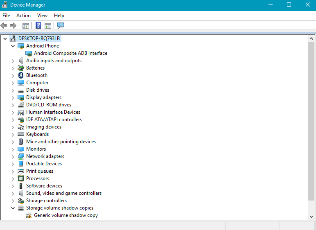
Task: Expand the Network adapters node
Action: coord(13,156)
